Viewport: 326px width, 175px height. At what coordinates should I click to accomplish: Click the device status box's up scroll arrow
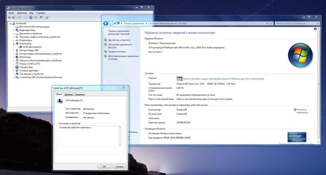point(120,127)
